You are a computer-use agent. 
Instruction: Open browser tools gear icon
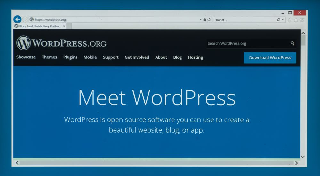(x=302, y=20)
